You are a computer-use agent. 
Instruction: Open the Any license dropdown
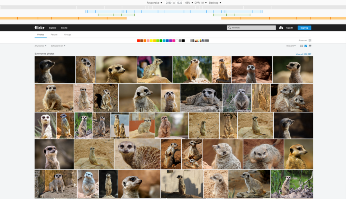click(x=40, y=46)
